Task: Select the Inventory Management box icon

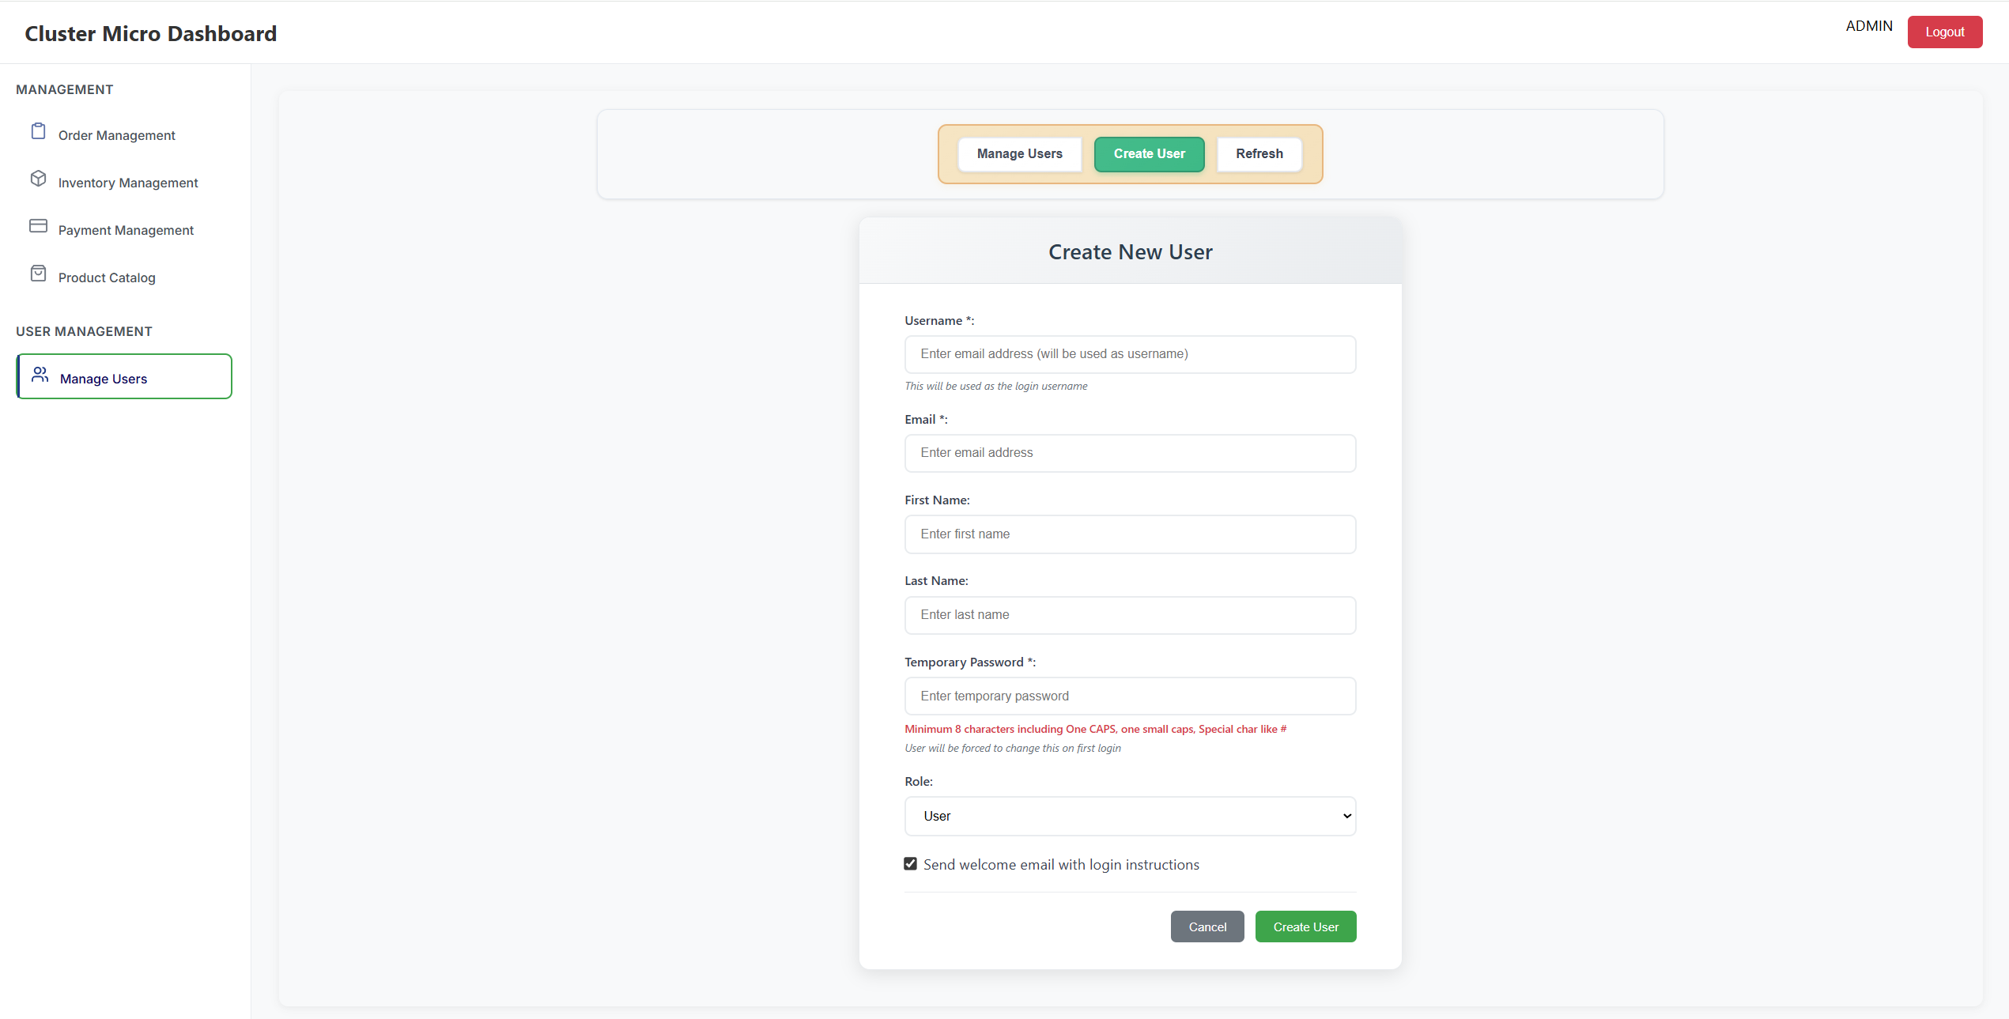Action: pyautogui.click(x=38, y=179)
